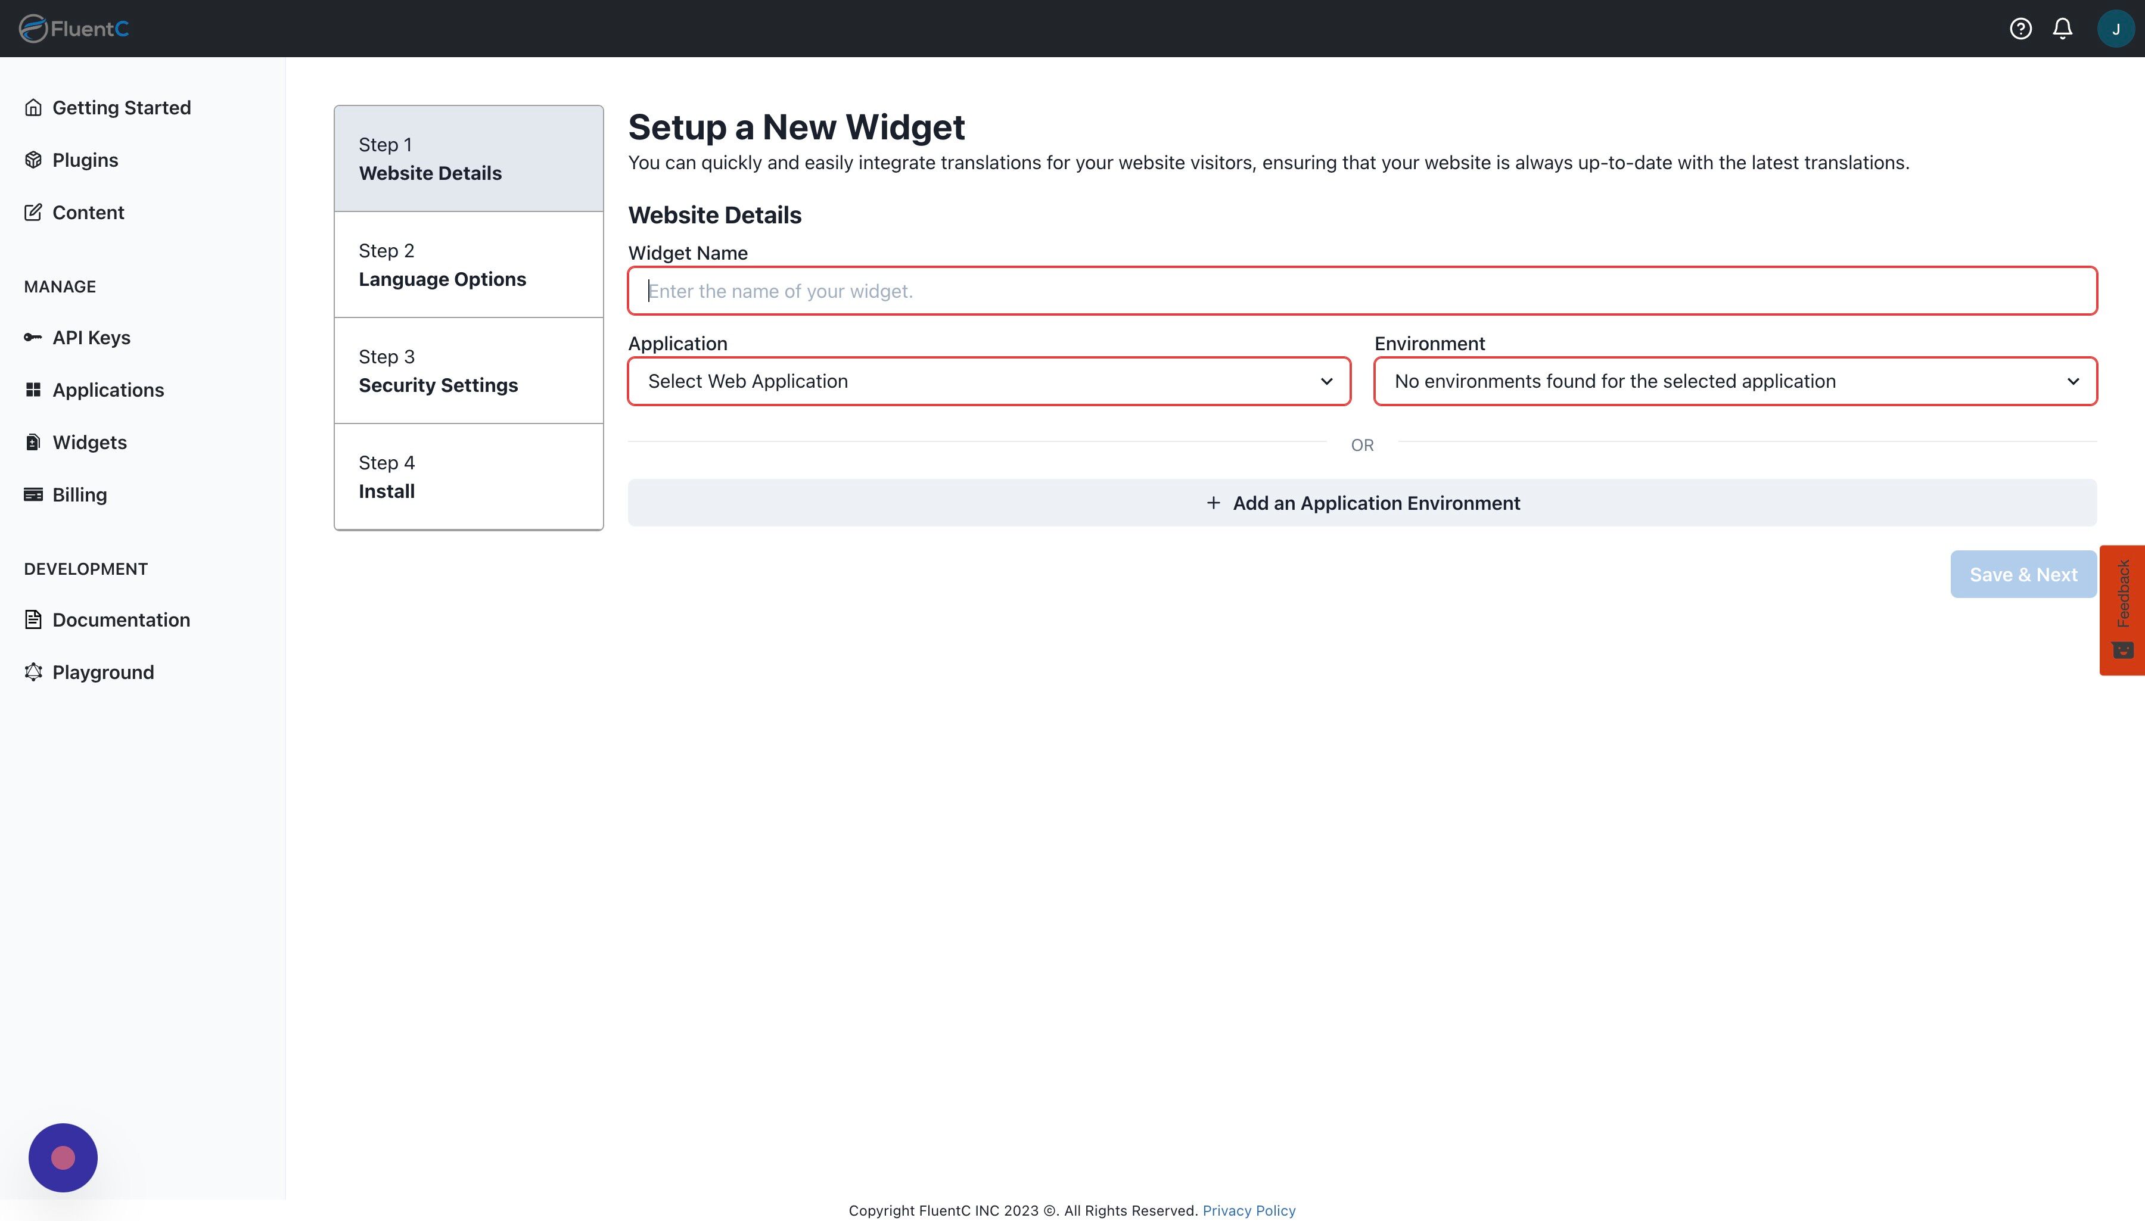Select Step 2 Language Options
The width and height of the screenshot is (2145, 1221).
[468, 265]
